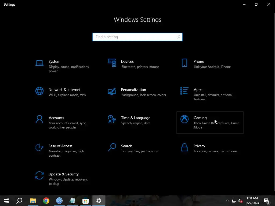This screenshot has width=275, height=206.
Task: Open the Phone icon
Action: coord(184,63)
